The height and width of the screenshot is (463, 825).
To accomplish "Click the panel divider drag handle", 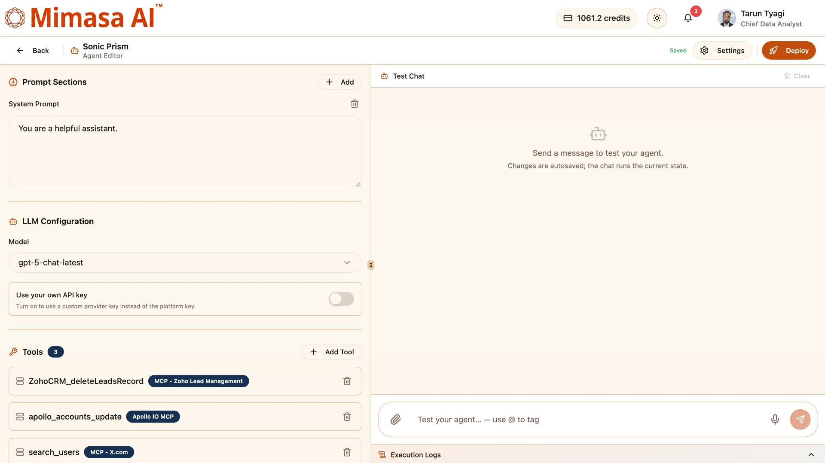I will click(x=371, y=265).
